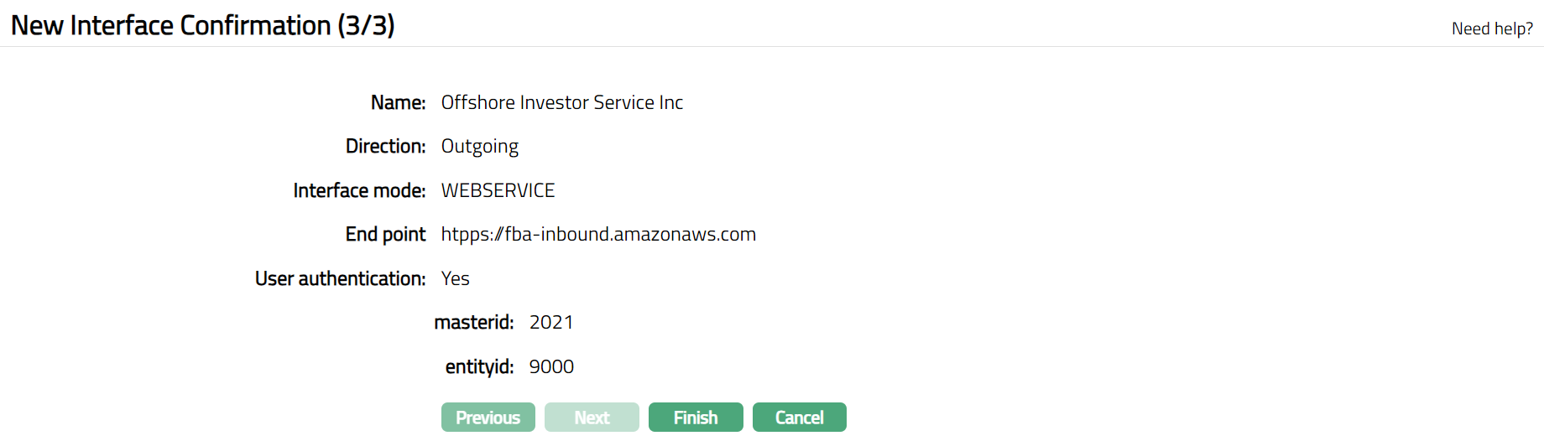Click the User authentication label

(341, 278)
